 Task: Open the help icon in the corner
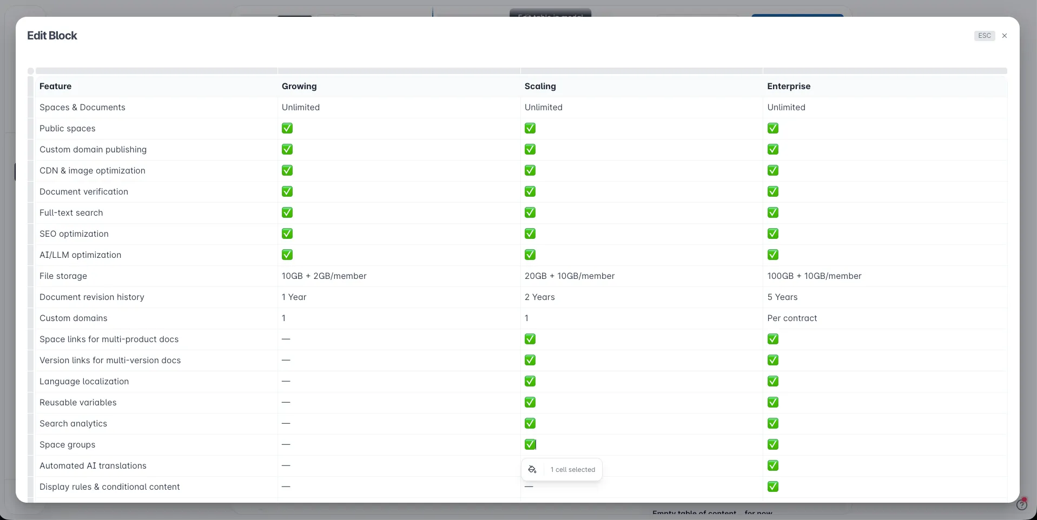pos(1022,505)
